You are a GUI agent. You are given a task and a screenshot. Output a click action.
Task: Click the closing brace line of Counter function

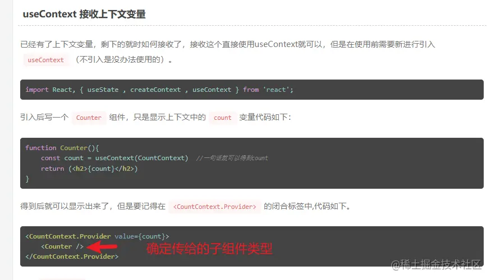click(x=27, y=179)
